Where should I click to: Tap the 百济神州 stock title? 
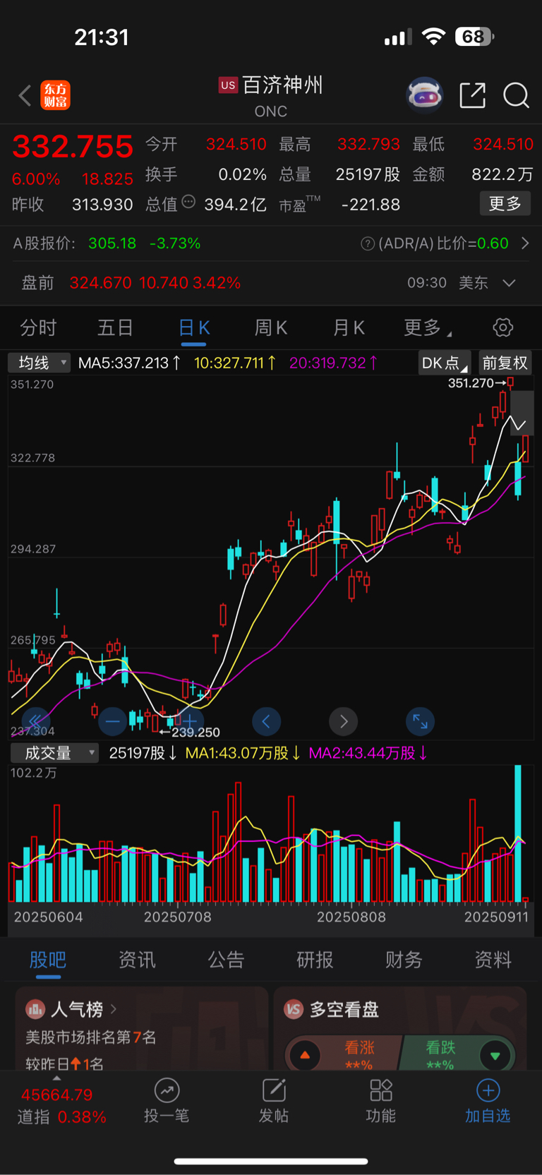coord(282,85)
